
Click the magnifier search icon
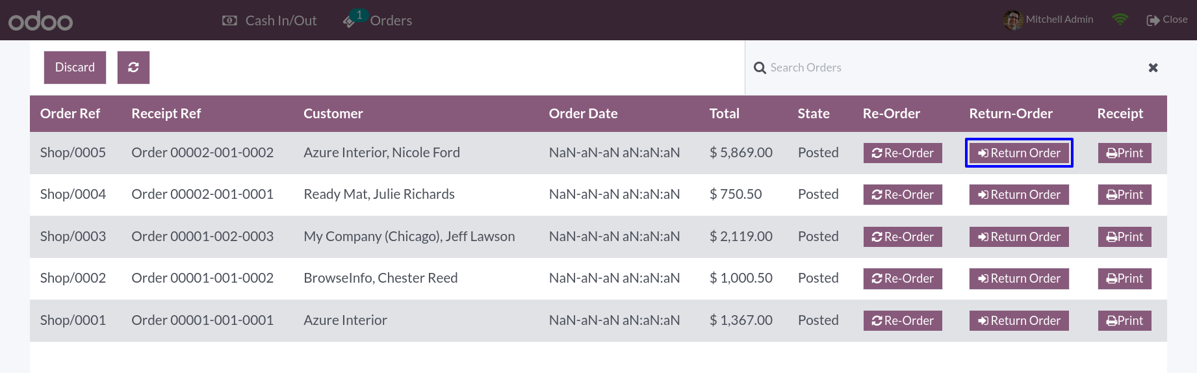760,68
